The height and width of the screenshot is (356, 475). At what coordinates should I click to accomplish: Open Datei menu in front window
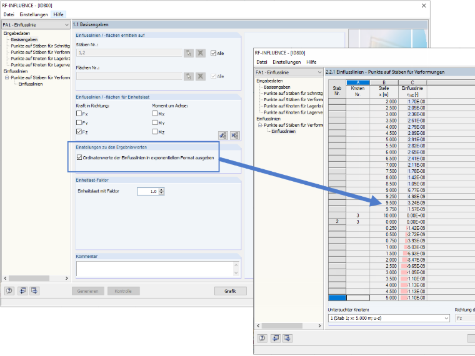(x=262, y=62)
